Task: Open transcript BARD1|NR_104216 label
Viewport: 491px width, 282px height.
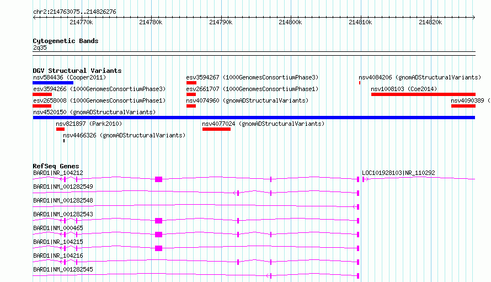Action: [58, 256]
